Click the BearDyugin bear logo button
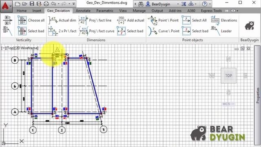This screenshot has width=261, height=147. [x=249, y=26]
